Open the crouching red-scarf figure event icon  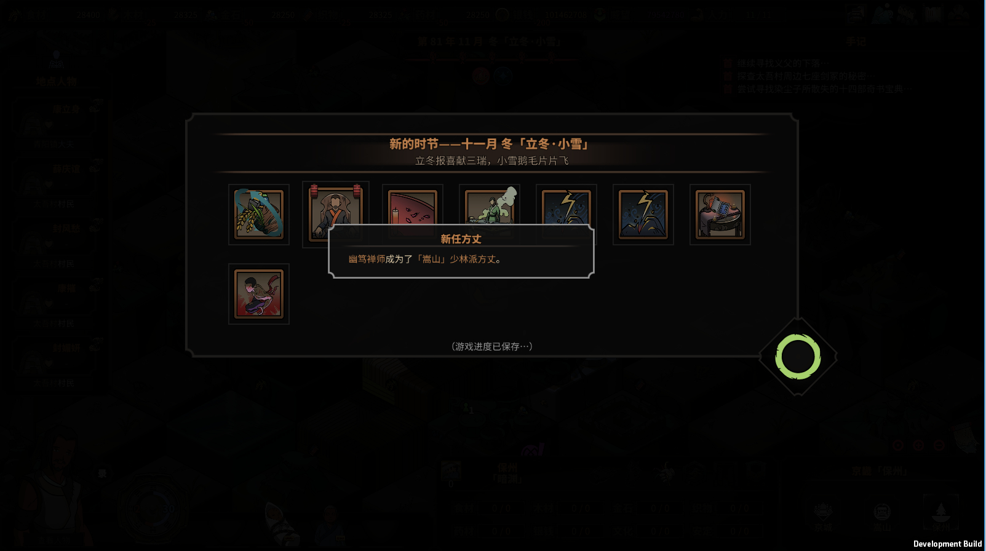259,294
